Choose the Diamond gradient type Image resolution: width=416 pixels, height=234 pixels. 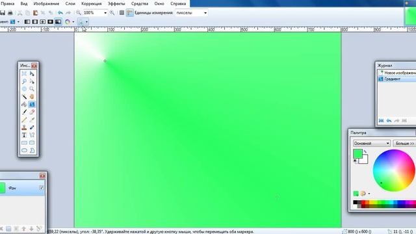[42, 21]
